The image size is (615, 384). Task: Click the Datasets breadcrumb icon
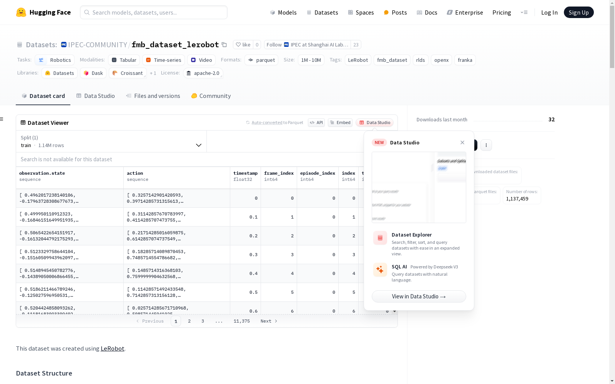20,45
